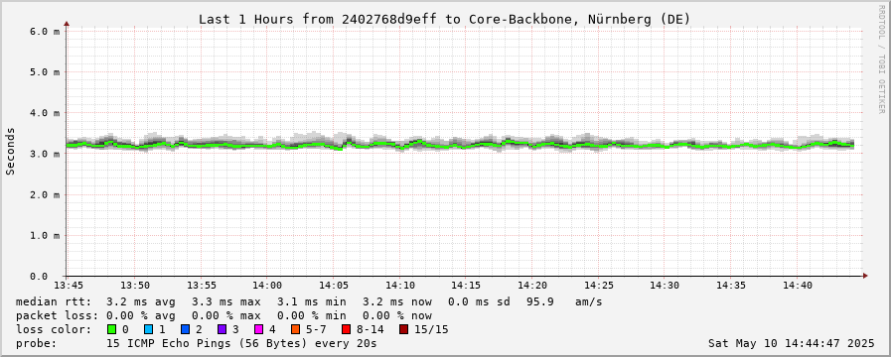Click the green loss color 0 swatch

pyautogui.click(x=111, y=329)
